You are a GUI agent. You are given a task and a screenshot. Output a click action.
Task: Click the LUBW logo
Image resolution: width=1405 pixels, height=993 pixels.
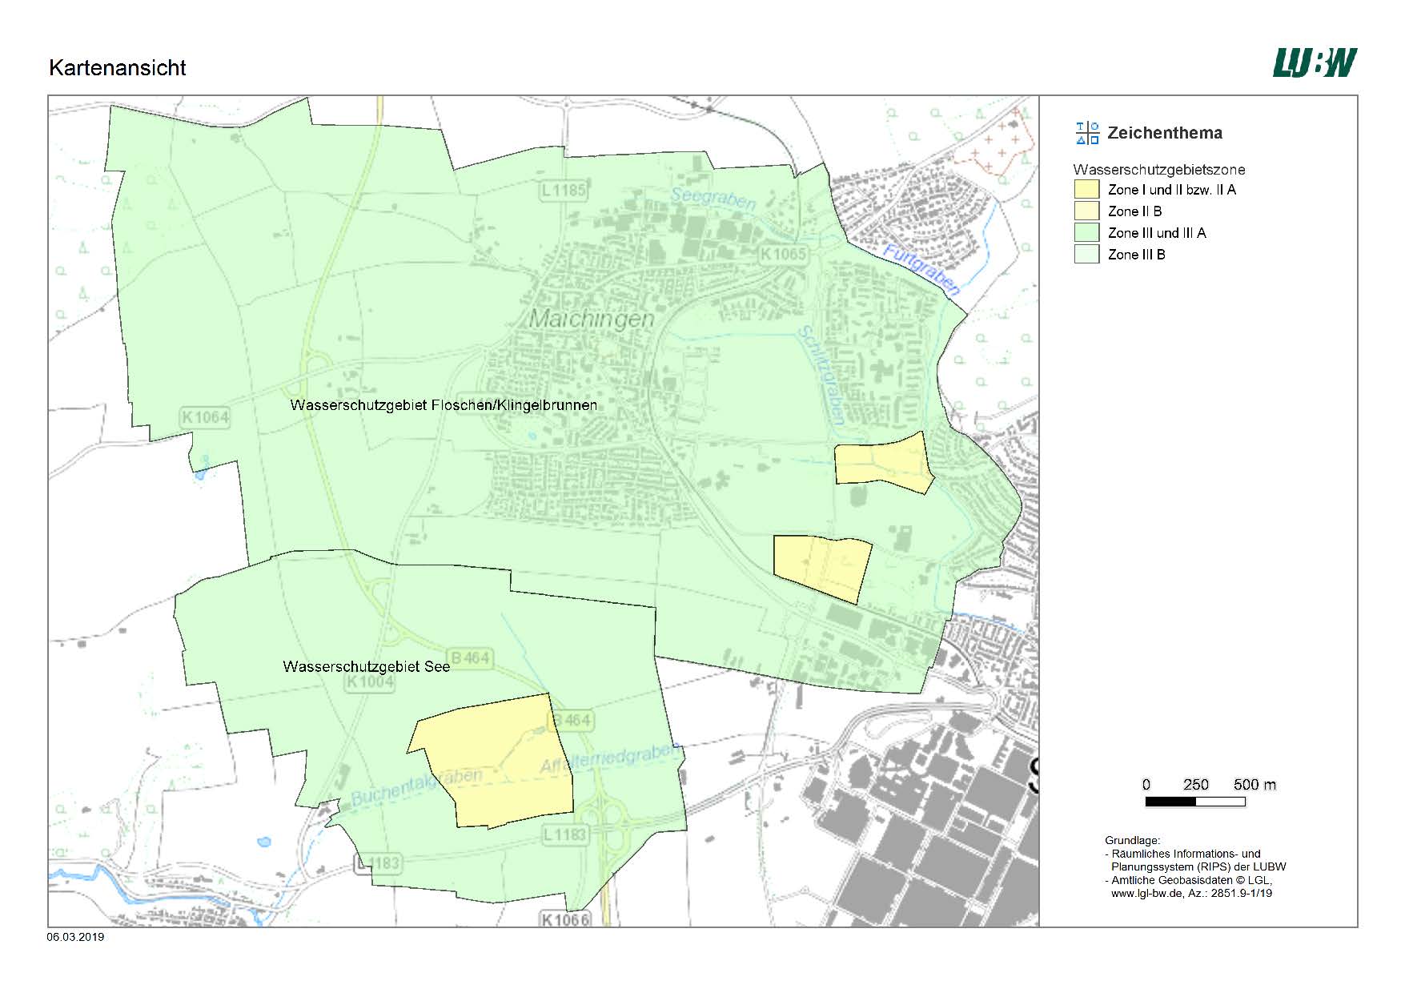[1315, 62]
